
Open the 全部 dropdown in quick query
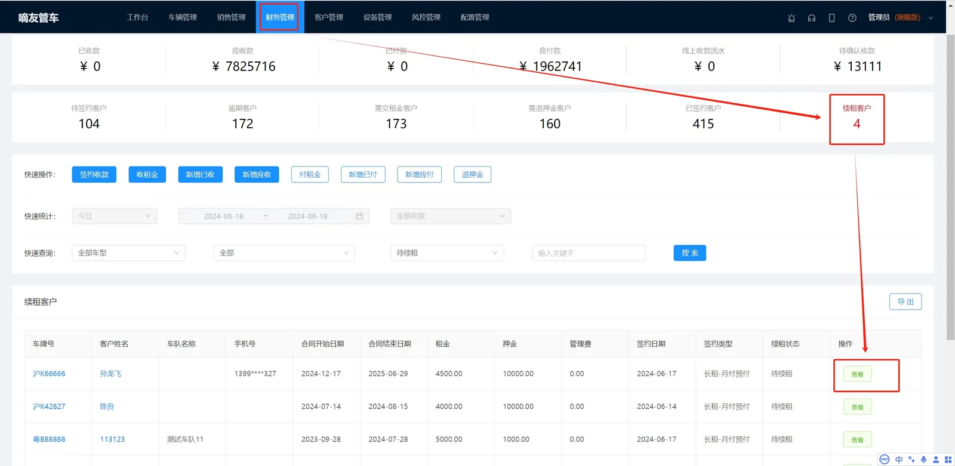tap(284, 253)
